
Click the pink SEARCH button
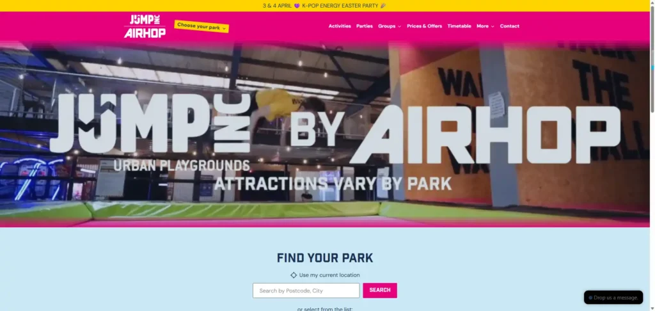(380, 290)
